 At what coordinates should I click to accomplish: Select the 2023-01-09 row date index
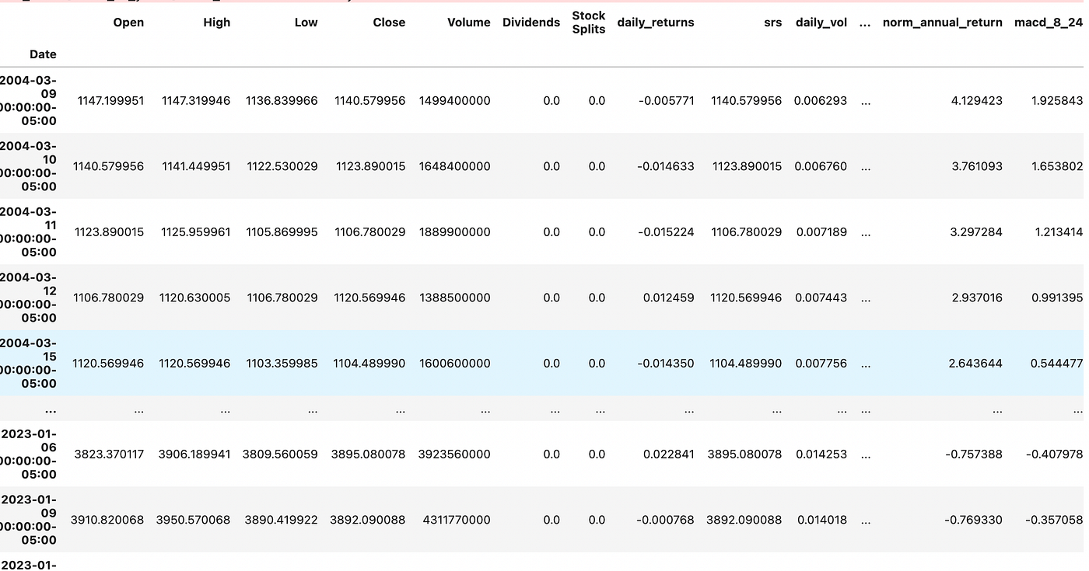click(x=28, y=520)
